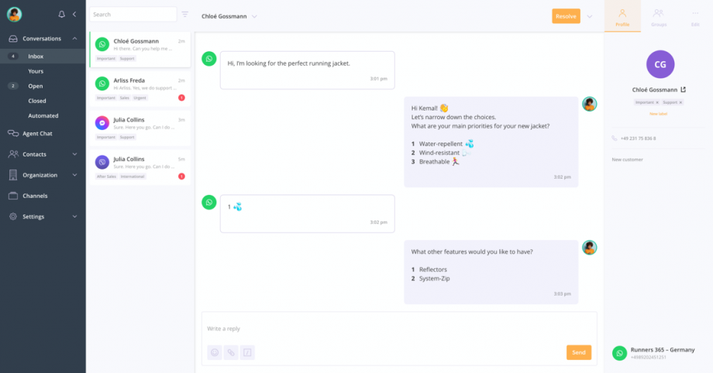
Task: Click the Channels folder icon
Action: [x=13, y=196]
